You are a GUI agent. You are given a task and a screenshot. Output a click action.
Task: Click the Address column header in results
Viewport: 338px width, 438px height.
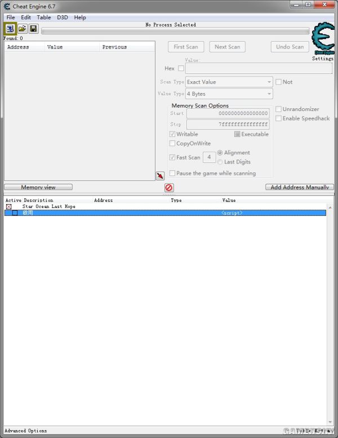(24, 47)
